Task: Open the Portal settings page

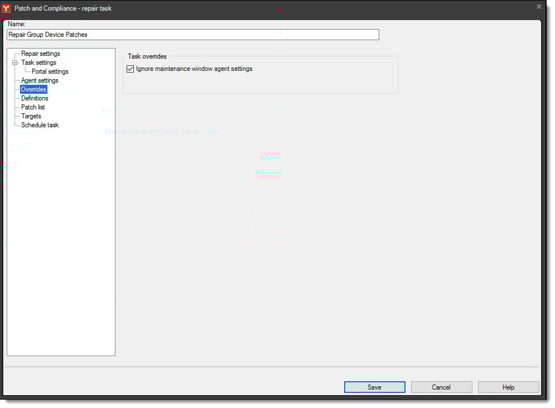Action: [50, 71]
